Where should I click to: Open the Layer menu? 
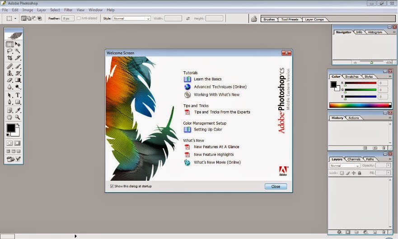click(x=42, y=10)
